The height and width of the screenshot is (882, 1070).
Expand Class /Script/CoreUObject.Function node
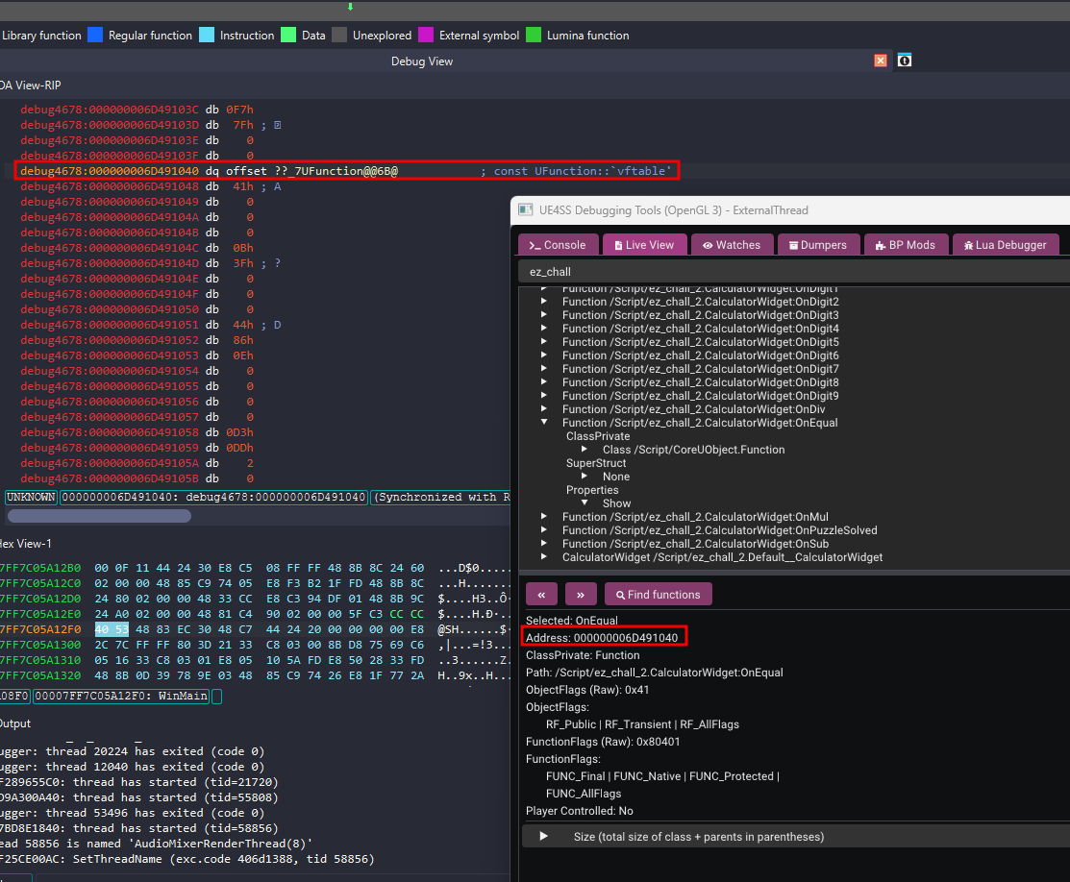[585, 450]
